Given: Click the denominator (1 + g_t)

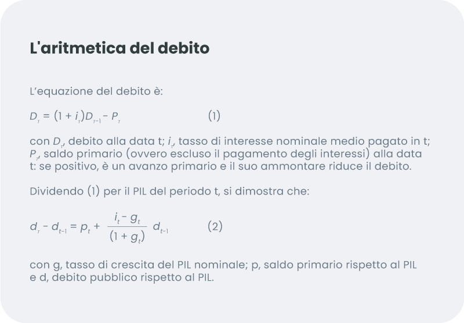Looking at the screenshot, I should [127, 236].
